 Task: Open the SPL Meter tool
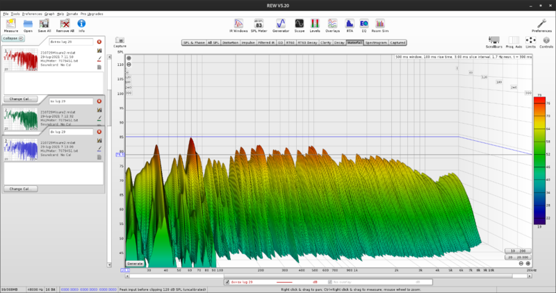coord(259,23)
